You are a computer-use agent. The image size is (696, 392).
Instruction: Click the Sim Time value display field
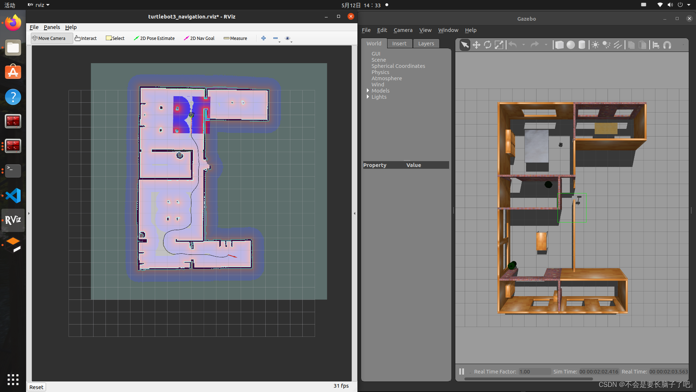(x=598, y=371)
